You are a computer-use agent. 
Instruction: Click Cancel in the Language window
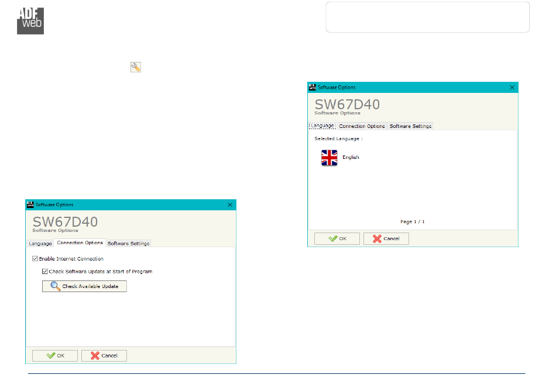386,238
